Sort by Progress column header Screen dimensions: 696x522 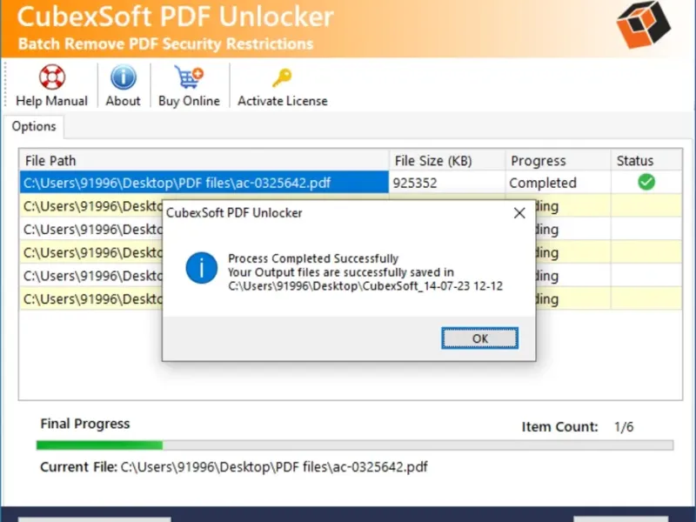(x=558, y=160)
